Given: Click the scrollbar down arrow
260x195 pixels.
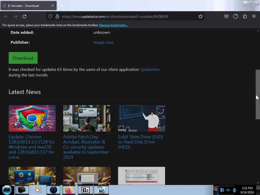Looking at the screenshot, I should 258,183.
